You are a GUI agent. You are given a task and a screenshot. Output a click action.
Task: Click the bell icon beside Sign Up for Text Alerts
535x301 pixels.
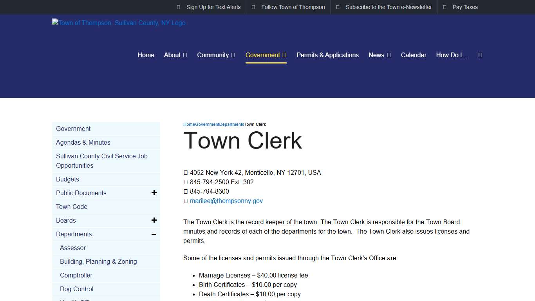(x=179, y=7)
